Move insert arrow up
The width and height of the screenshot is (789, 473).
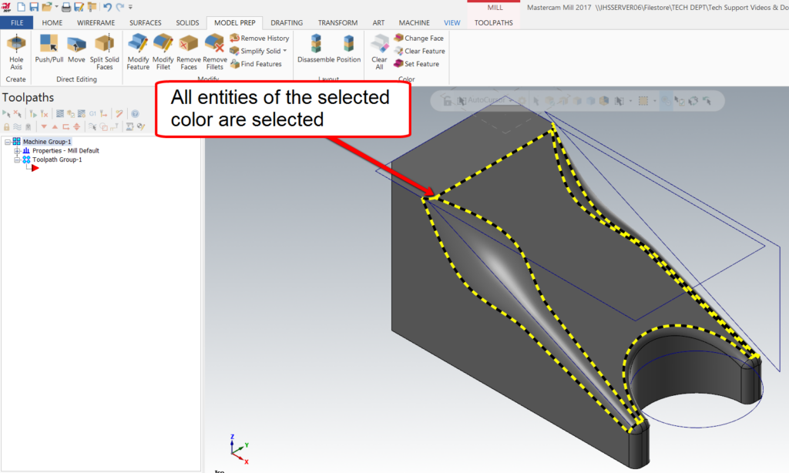[x=55, y=127]
